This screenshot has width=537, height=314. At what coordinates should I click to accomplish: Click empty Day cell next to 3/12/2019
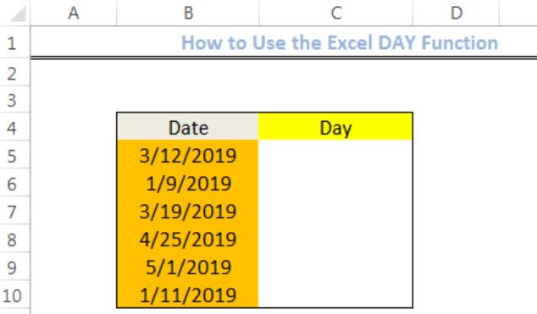pyautogui.click(x=335, y=155)
